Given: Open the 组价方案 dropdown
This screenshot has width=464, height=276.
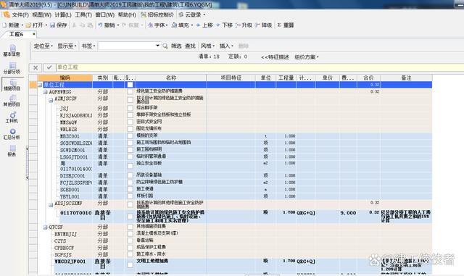Looking at the screenshot, I should click(x=307, y=57).
